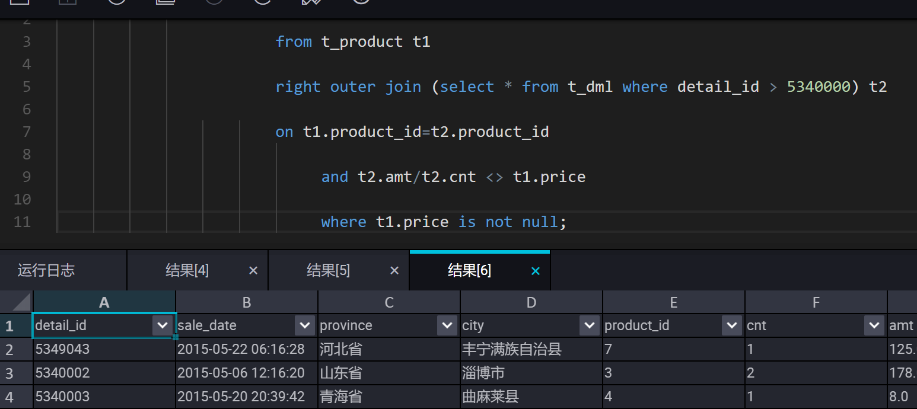917x409 pixels.
Task: Select the 曲麻莱县 city cell
Action: click(x=531, y=397)
